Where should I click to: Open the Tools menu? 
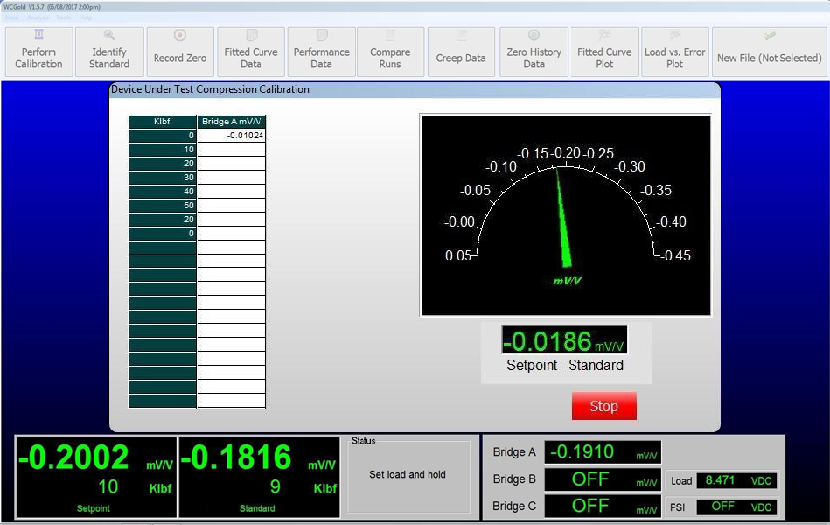64,17
